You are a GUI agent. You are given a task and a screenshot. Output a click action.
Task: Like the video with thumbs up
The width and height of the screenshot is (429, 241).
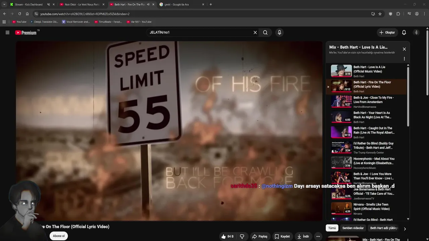point(227,236)
